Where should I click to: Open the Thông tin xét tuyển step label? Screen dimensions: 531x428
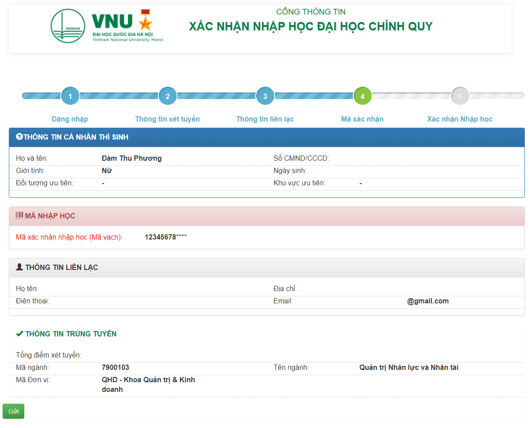167,119
